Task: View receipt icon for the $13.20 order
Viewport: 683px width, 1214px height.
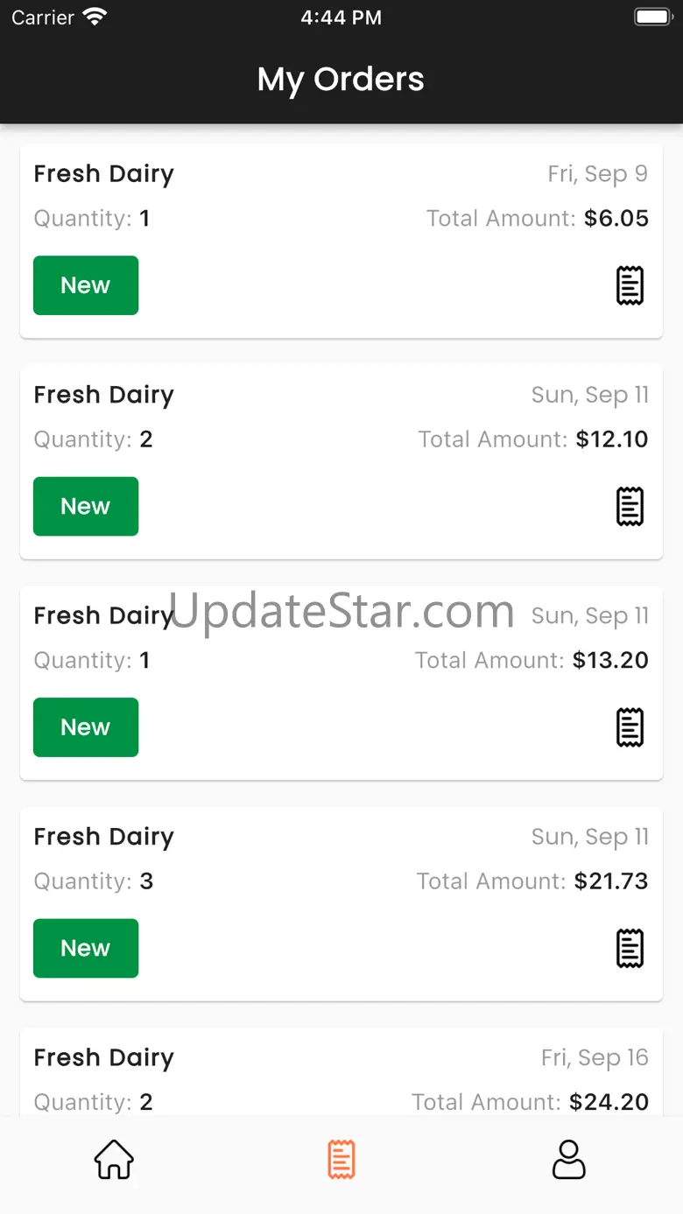Action: [x=630, y=727]
